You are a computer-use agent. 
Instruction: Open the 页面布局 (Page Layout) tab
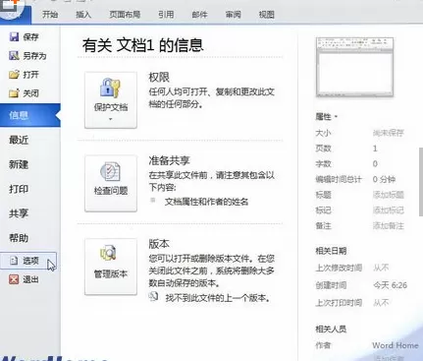(125, 15)
